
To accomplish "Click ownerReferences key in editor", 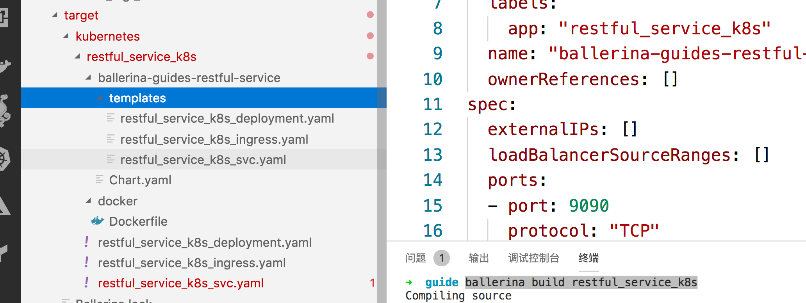I will (563, 79).
